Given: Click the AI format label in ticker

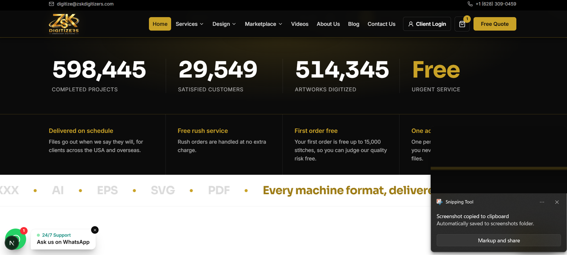Looking at the screenshot, I should pyautogui.click(x=58, y=190).
